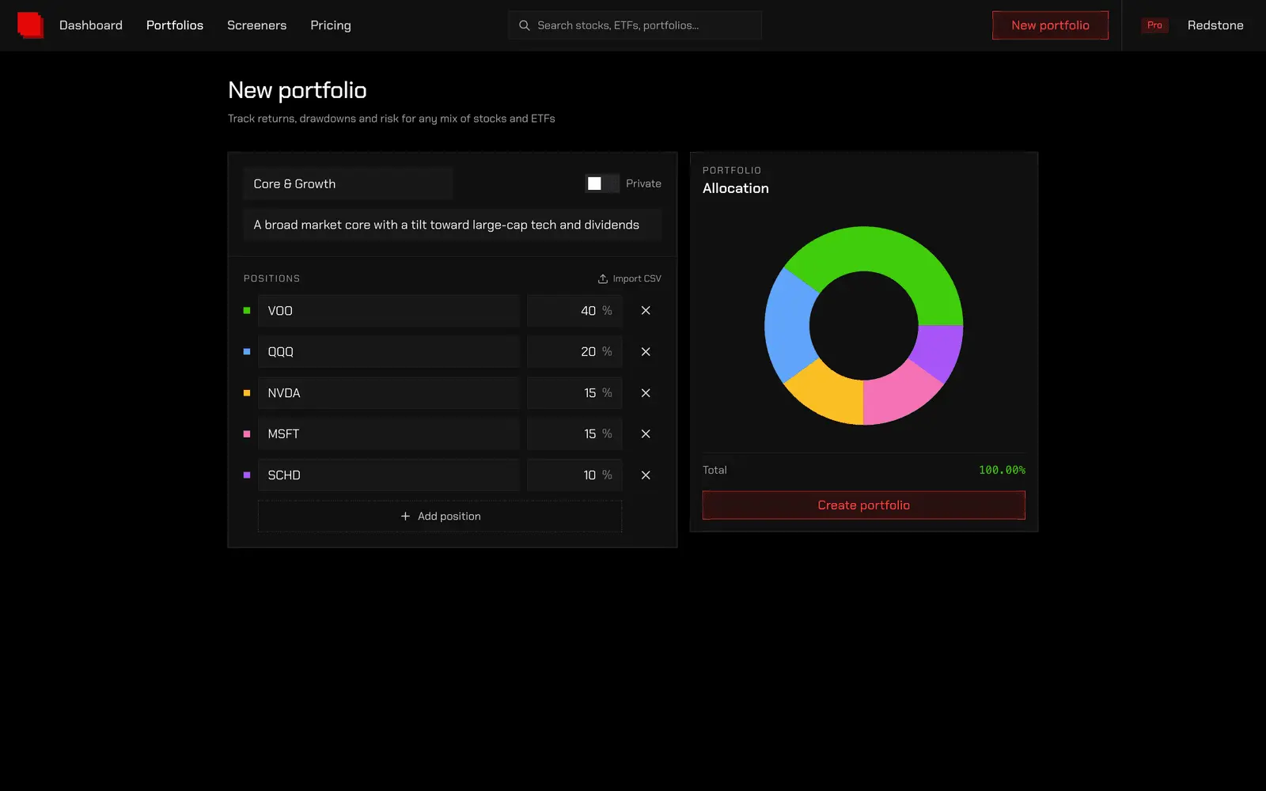Screen dimensions: 1266x791
Task: Edit the 20 % weight for QQQ
Action: coord(574,352)
